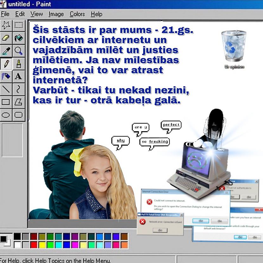Viewport: 263px width, 263px height.
Task: Choose the bright red color swatch
Action: [34, 245]
